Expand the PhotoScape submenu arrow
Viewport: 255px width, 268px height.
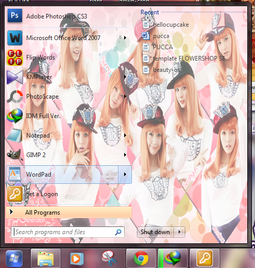pos(125,96)
